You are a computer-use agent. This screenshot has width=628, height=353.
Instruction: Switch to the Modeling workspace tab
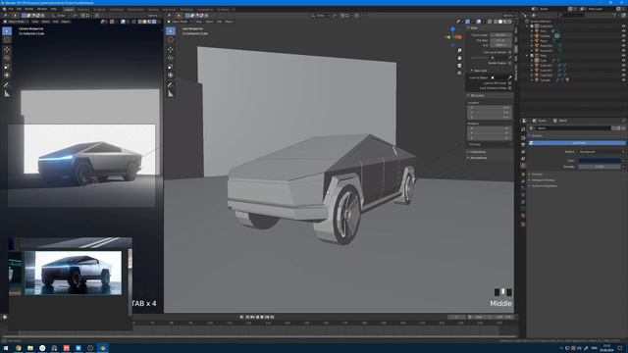83,9
